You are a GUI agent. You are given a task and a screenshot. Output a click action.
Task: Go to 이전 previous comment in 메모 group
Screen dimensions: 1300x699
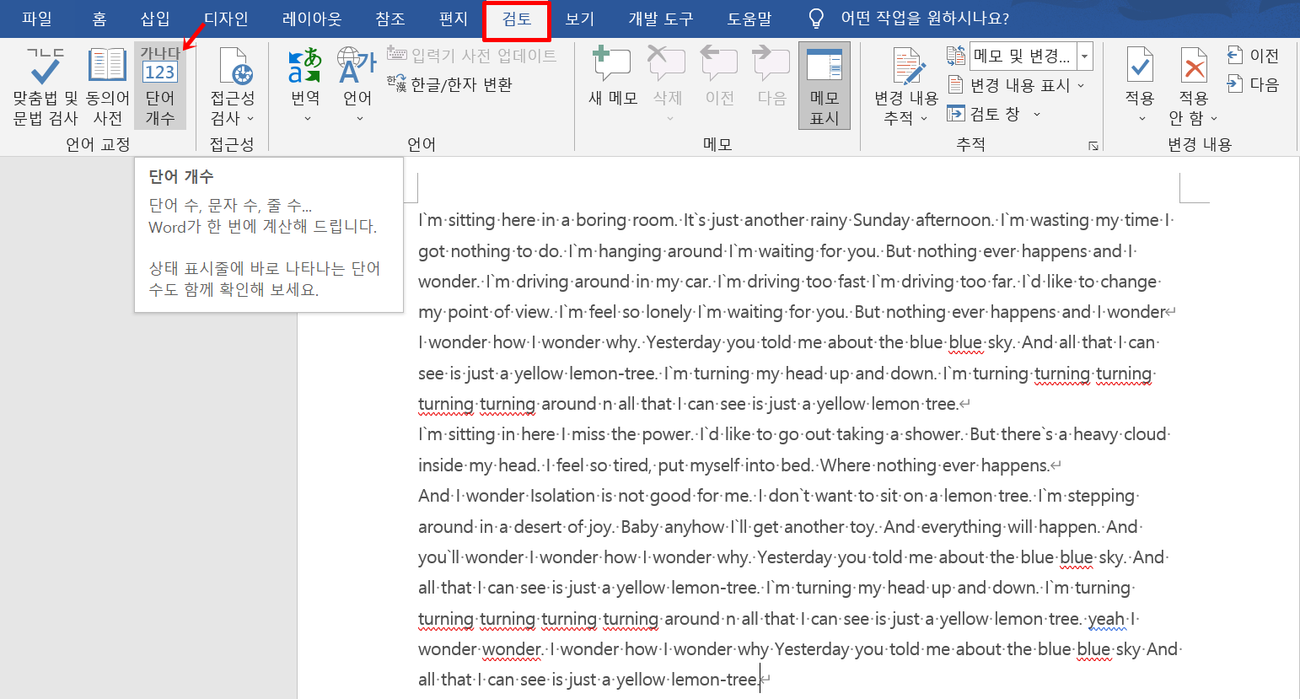pos(719,78)
